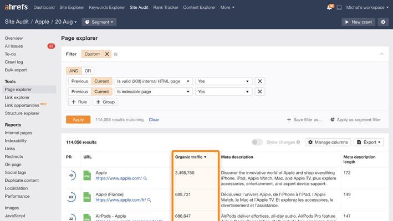This screenshot has height=221, width=393.
Task: Click magnifier icon beside apple.com URL
Action: coord(145,178)
